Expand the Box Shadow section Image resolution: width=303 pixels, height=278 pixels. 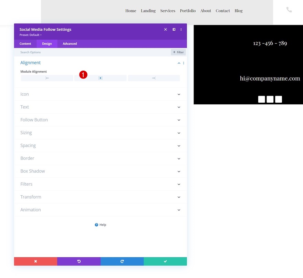pyautogui.click(x=101, y=171)
